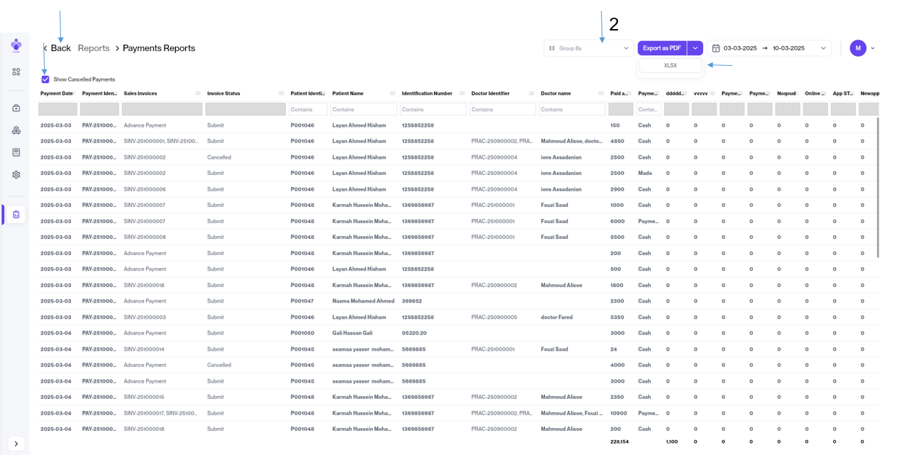This screenshot has width=899, height=462.
Task: Open the Group By dropdown
Action: [x=588, y=48]
